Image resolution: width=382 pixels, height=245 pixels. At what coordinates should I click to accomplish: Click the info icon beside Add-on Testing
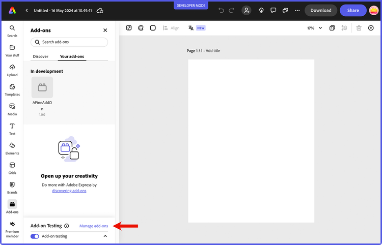pos(67,226)
